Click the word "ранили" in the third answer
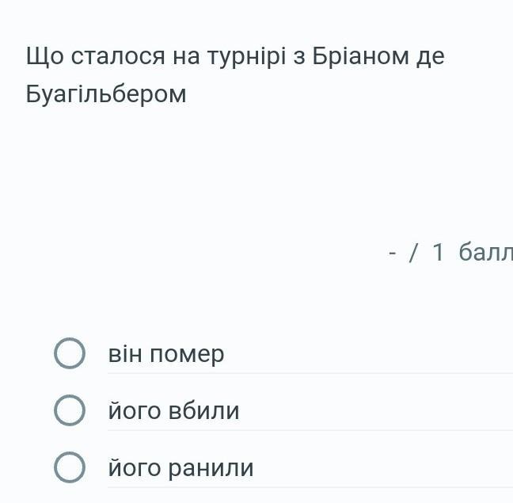Screen dimensions: 513x503 coord(211,468)
